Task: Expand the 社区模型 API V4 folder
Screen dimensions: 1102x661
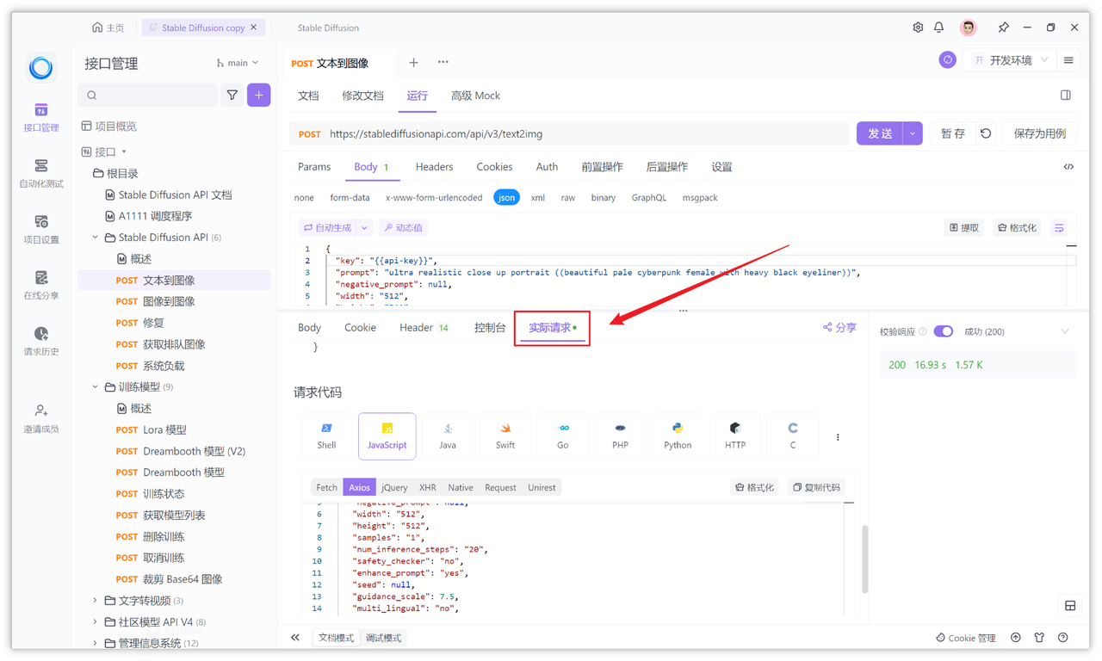Action: [x=95, y=622]
